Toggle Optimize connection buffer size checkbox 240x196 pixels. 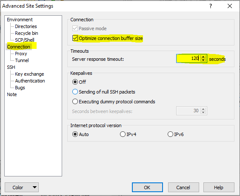[x=75, y=38]
